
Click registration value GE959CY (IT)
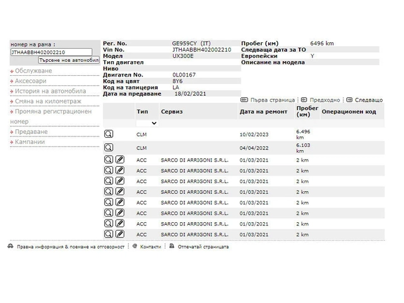click(191, 44)
